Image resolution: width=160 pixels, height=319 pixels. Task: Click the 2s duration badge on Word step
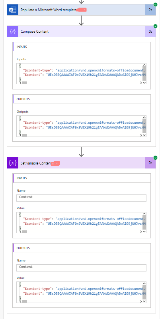click(x=150, y=10)
